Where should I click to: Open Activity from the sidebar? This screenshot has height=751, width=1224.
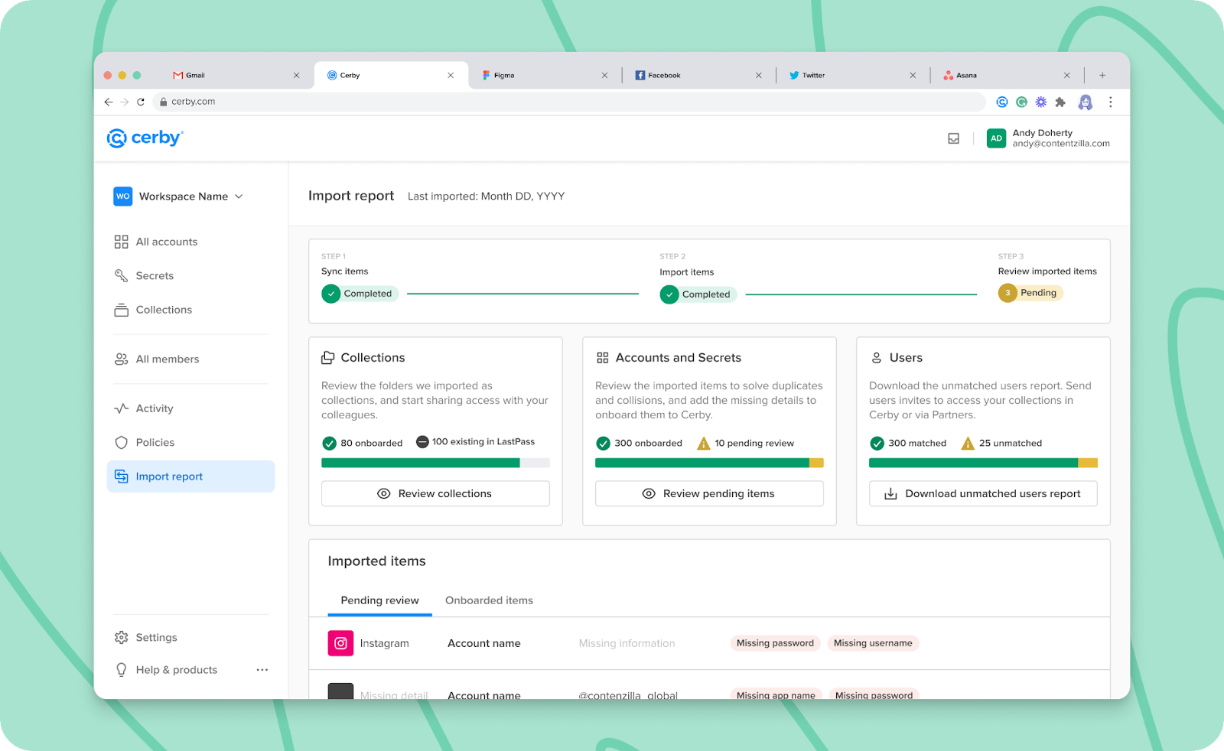click(154, 408)
